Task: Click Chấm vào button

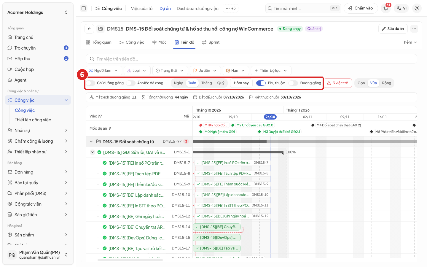Action: tap(361, 8)
